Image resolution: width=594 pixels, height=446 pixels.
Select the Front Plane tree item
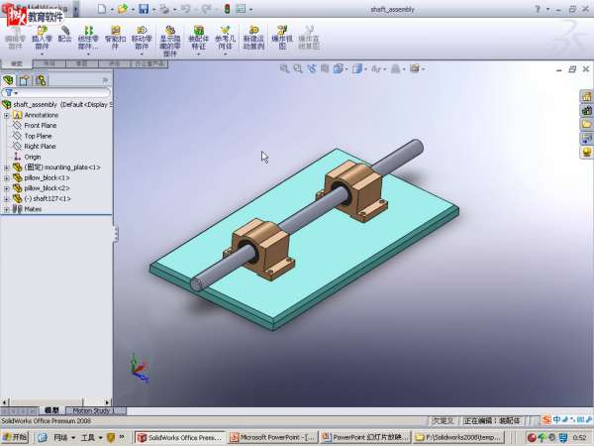(x=40, y=126)
